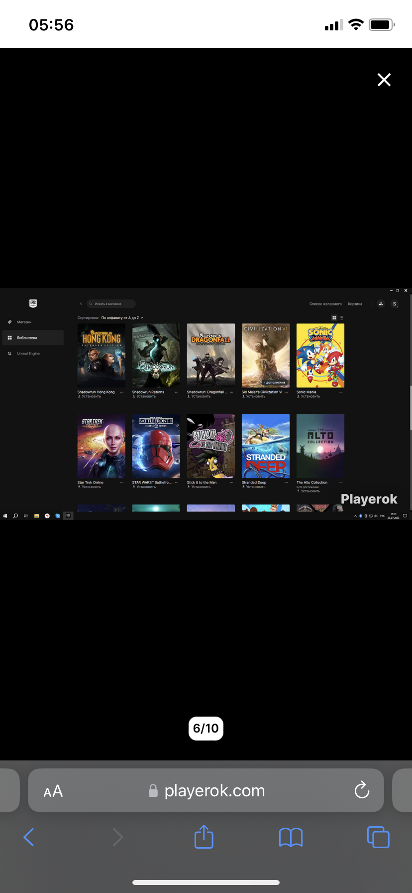Viewport: 412px width, 893px height.
Task: Open the three-dot menu for Star Trek Online
Action: 122,482
